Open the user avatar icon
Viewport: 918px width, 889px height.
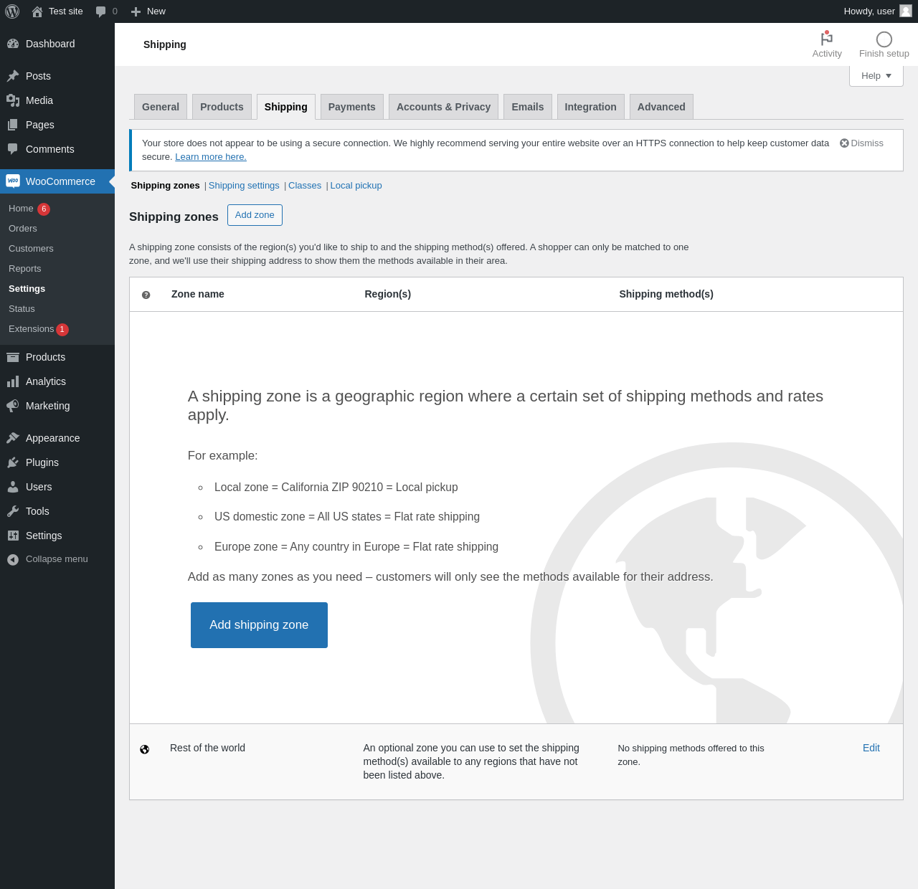point(906,11)
